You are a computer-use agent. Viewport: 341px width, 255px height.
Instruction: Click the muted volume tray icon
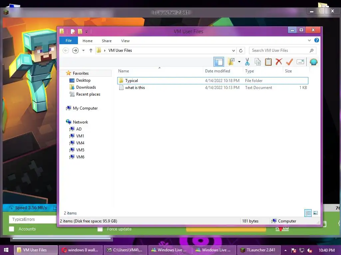pos(309,250)
